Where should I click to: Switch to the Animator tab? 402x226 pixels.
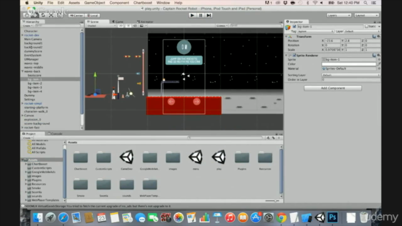[145, 22]
